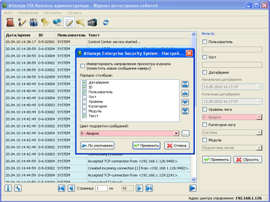This screenshot has width=270, height=202.
Task: Click the blue play arrow at bottom right
Action: tap(193, 189)
